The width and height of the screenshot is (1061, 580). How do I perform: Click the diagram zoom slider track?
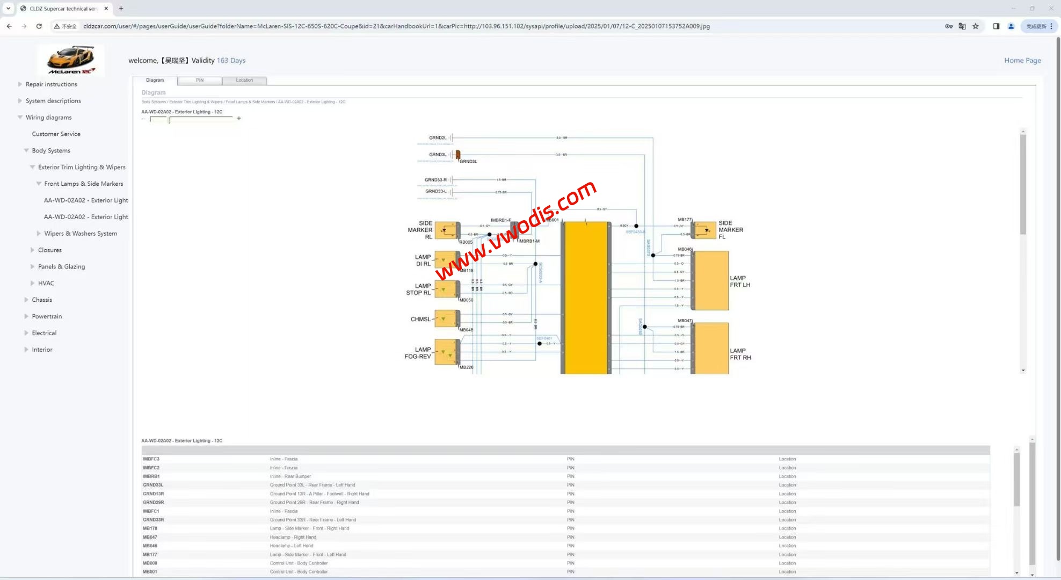click(191, 119)
